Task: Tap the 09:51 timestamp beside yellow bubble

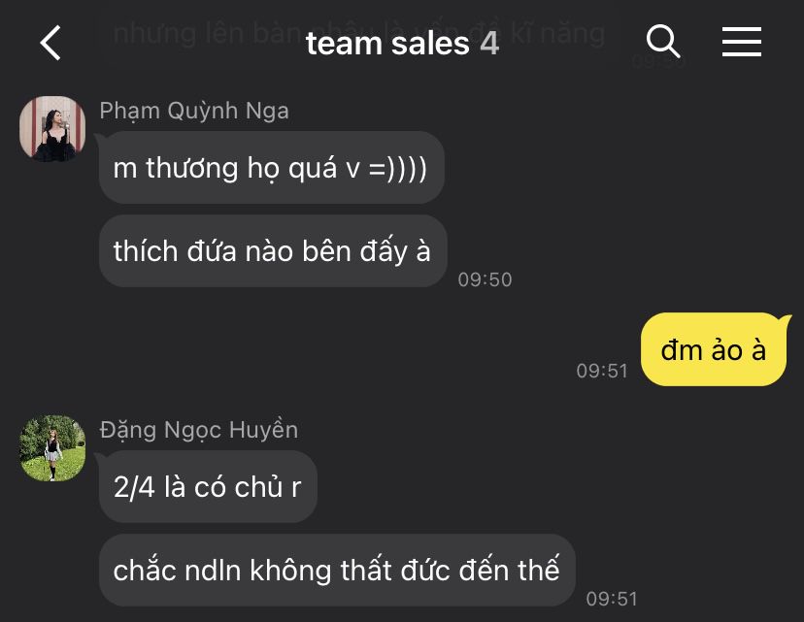Action: coord(602,371)
